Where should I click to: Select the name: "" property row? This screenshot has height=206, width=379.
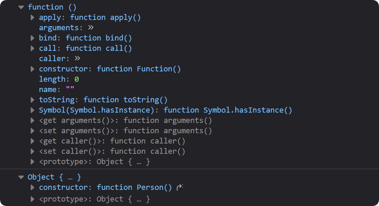[56, 90]
